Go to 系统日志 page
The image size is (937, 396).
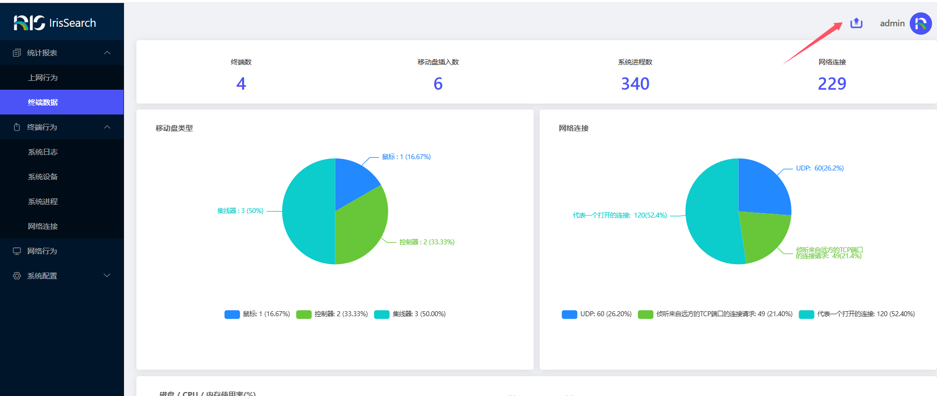(43, 152)
